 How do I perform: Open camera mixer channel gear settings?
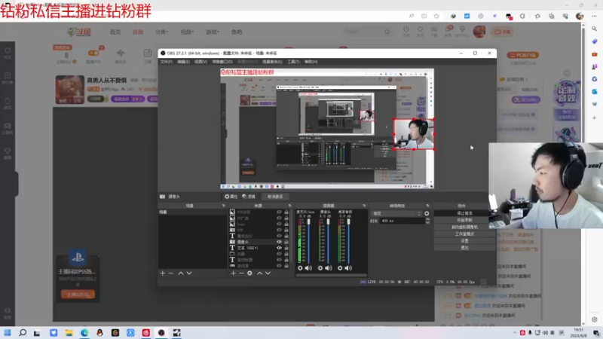pos(320,268)
